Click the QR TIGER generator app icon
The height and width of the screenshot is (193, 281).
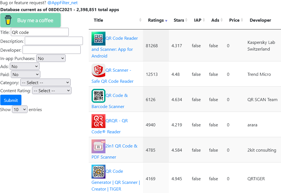pos(98,172)
